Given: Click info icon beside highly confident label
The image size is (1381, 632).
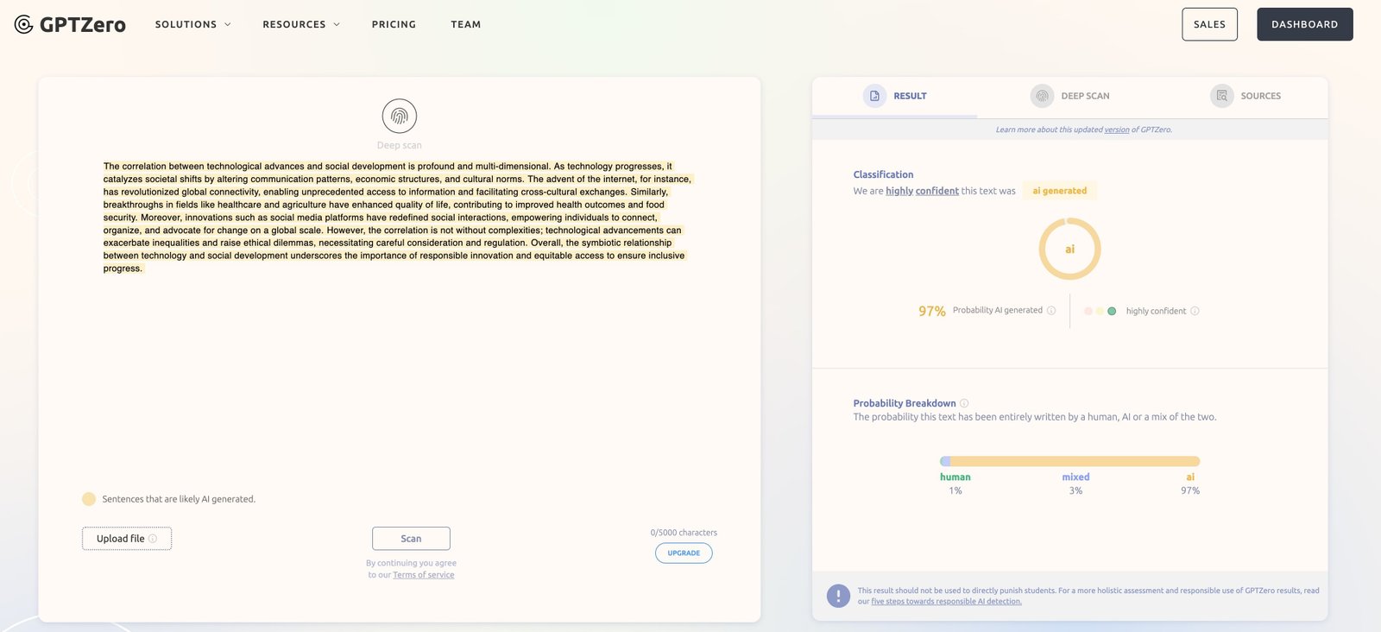Looking at the screenshot, I should [x=1195, y=311].
